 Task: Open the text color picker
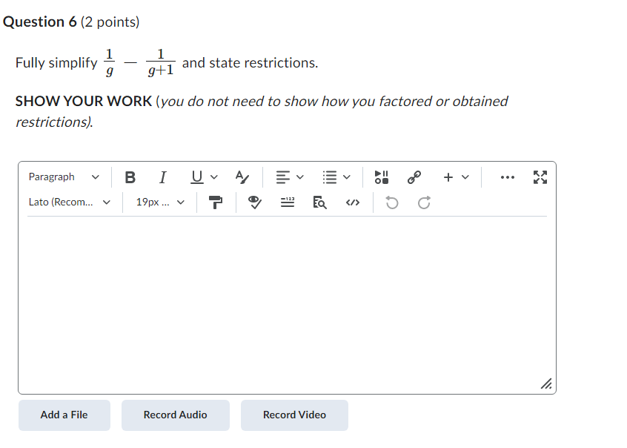point(242,177)
